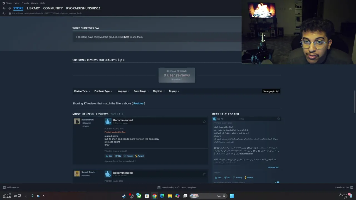Vote No on nonameGN's review
Viewport: 356px width, 200px height.
click(x=118, y=156)
